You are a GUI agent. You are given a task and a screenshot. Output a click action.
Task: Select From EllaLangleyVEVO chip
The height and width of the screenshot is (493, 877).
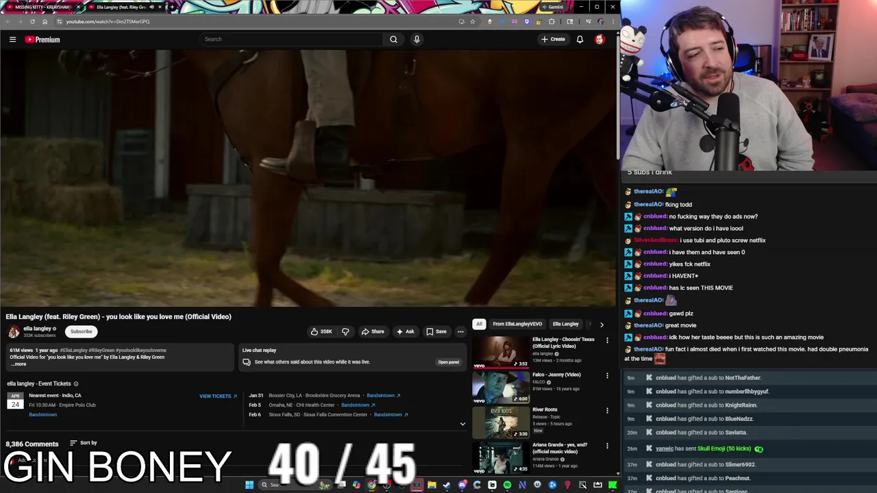tap(517, 324)
